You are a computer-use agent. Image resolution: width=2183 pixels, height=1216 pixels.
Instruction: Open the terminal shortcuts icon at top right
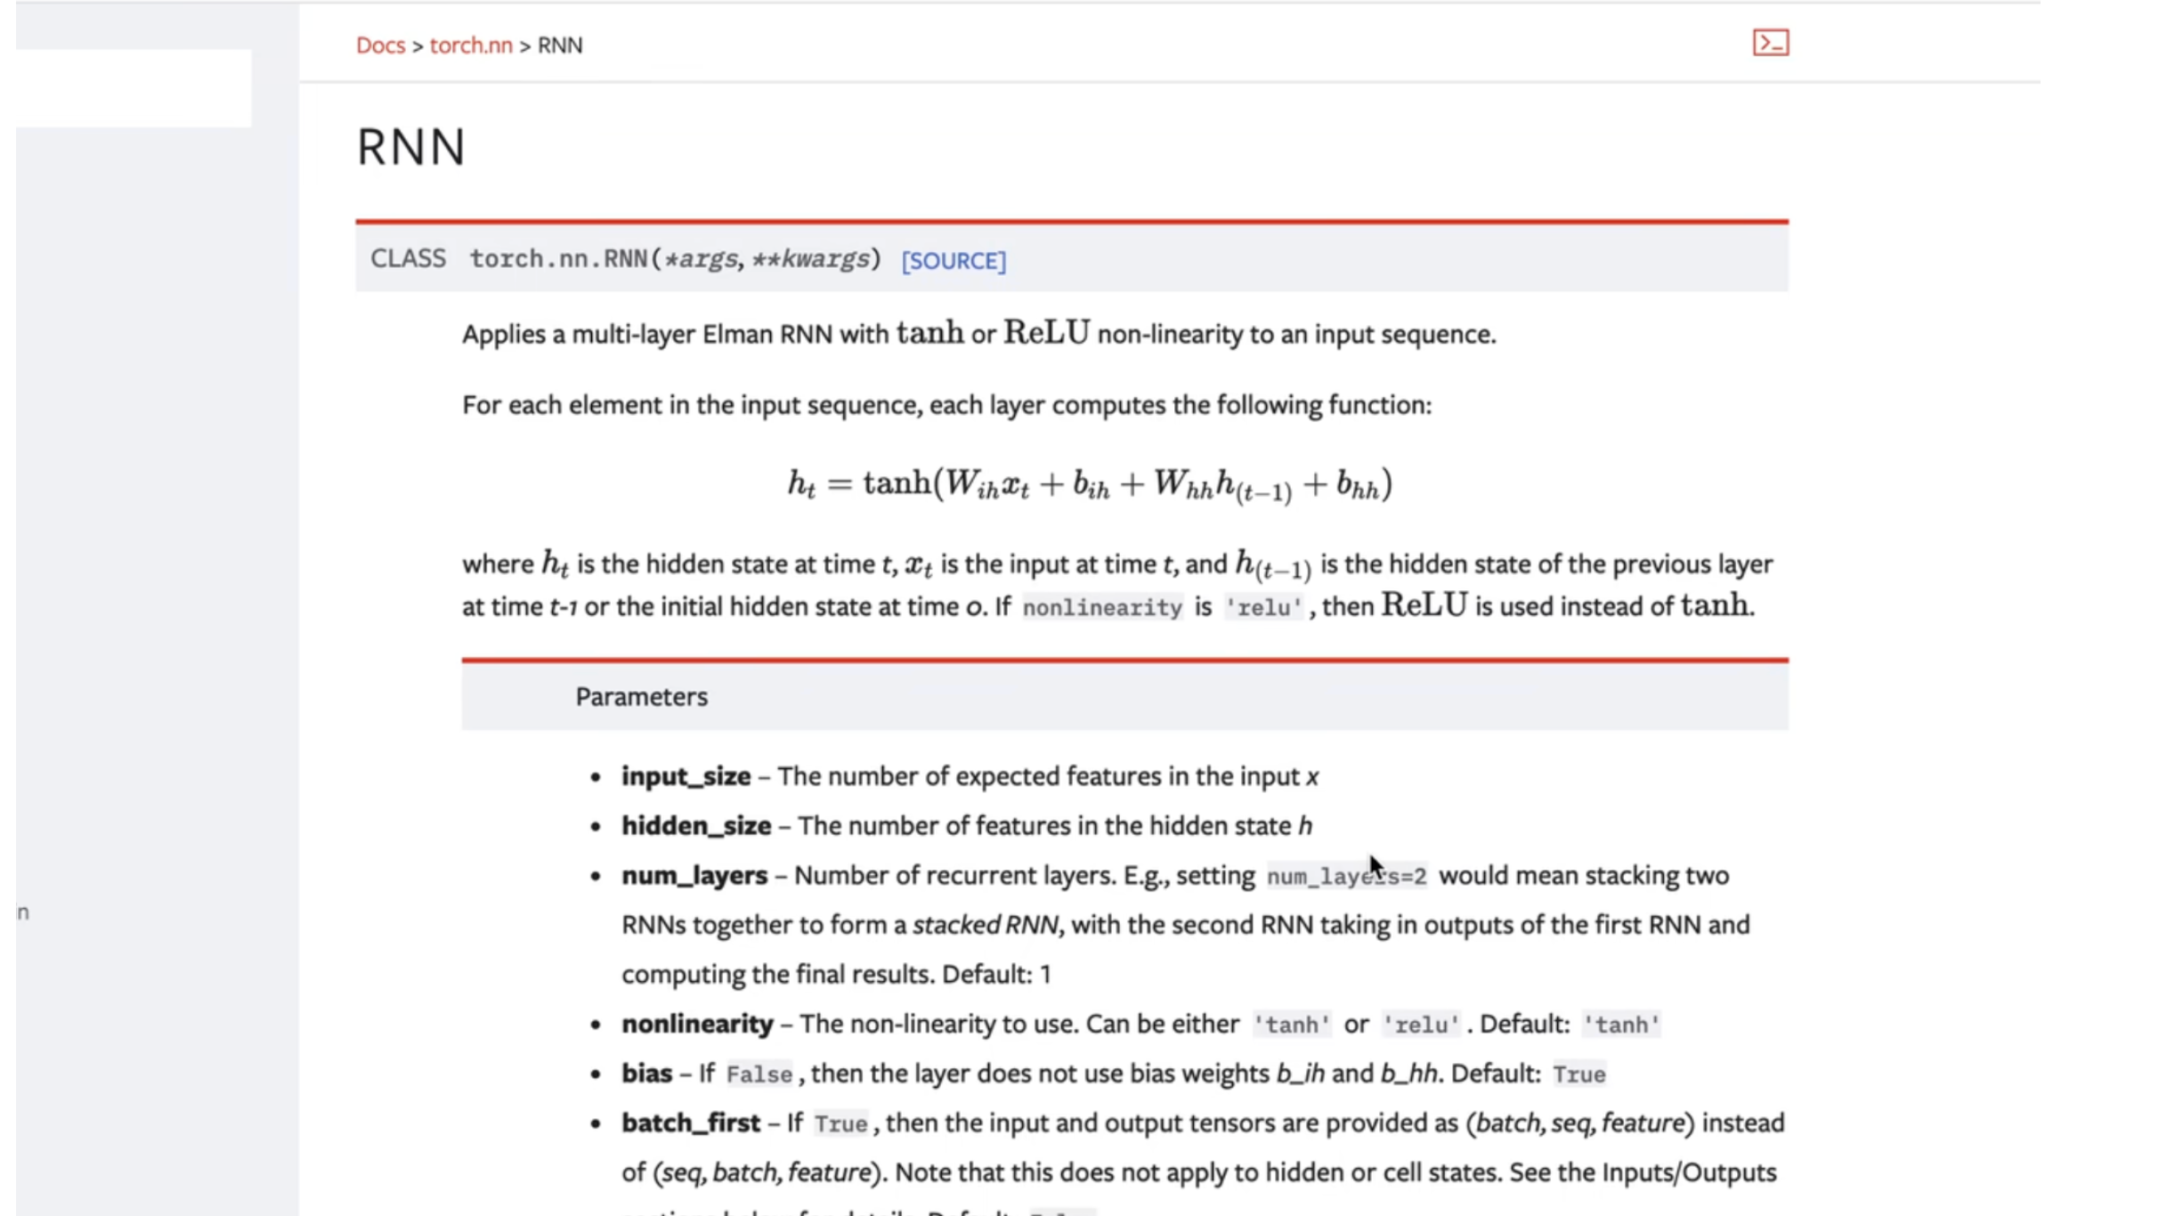[1770, 43]
